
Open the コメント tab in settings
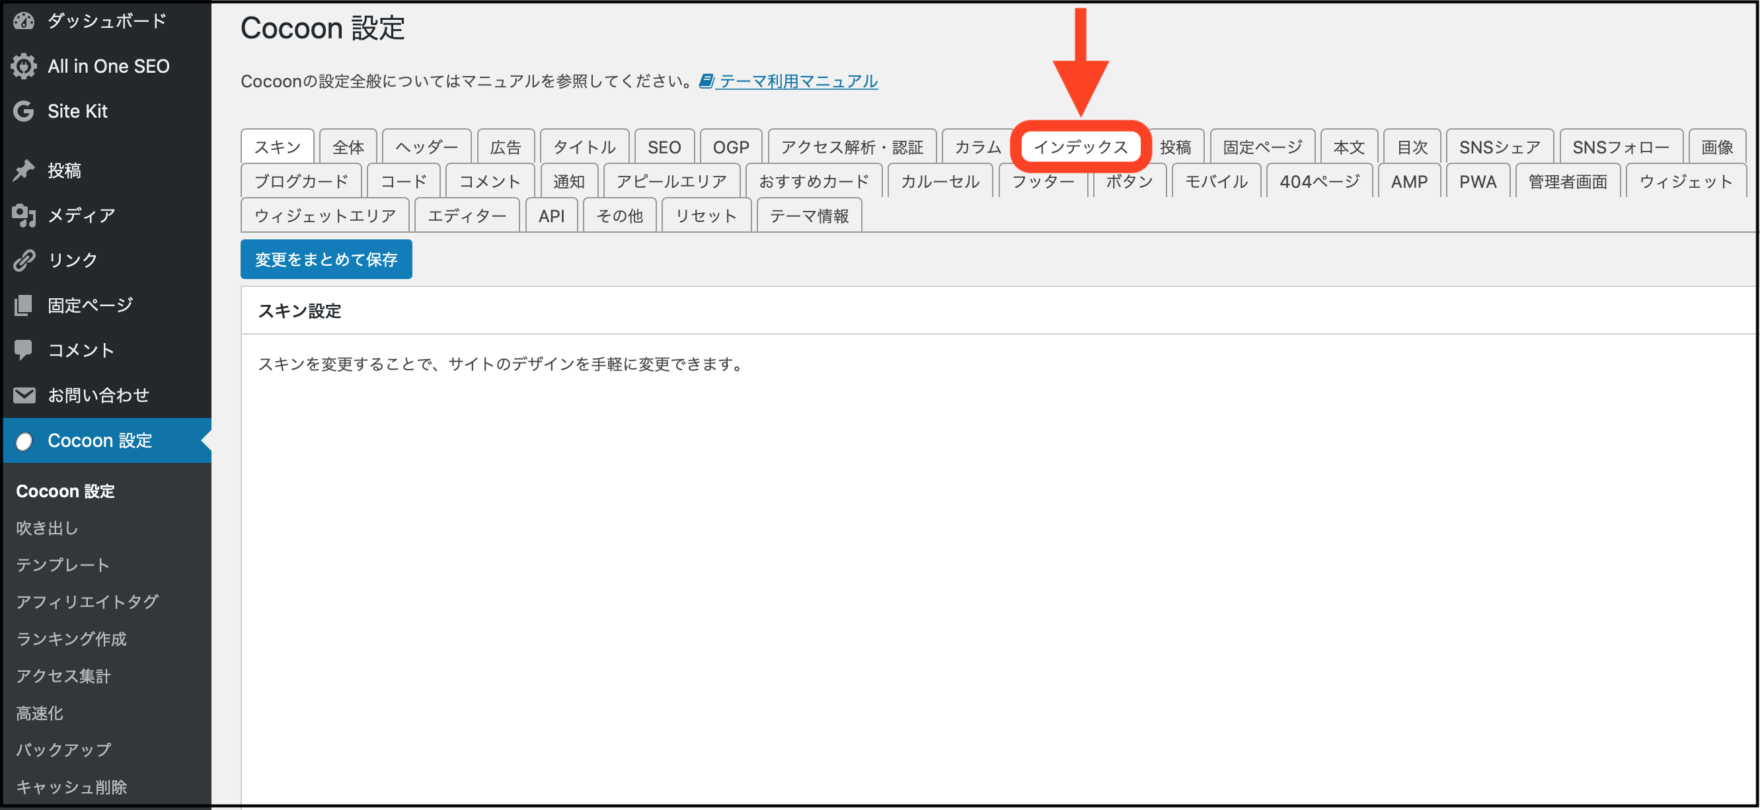point(489,181)
